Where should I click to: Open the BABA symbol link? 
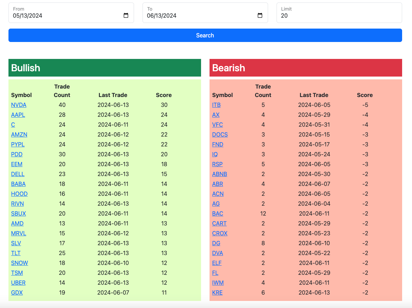coord(18,184)
